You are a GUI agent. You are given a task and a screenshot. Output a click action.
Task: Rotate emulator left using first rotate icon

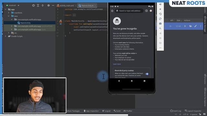click(160, 14)
